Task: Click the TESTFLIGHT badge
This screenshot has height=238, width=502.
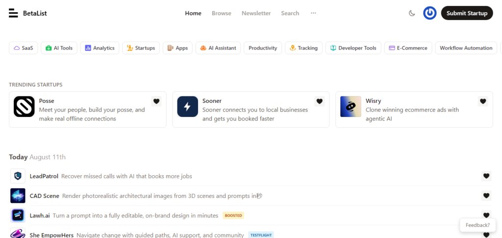Action: pos(261,235)
